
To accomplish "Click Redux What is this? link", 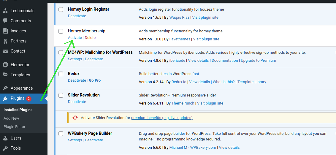I will point(224,82).
